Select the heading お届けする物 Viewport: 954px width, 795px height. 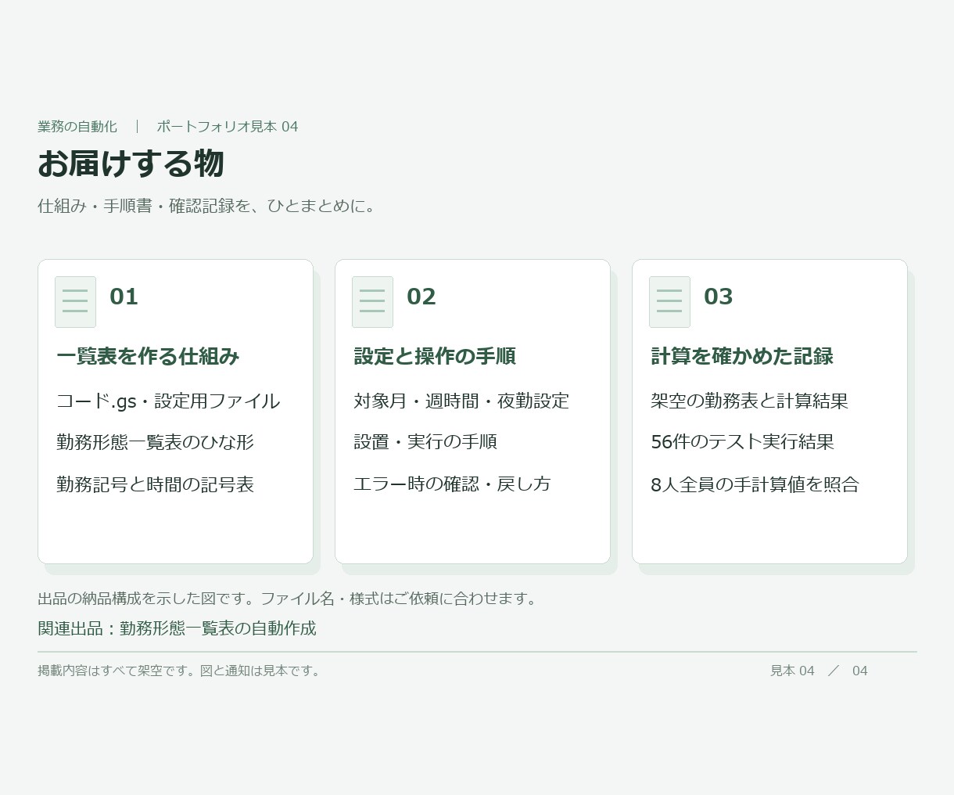[131, 164]
